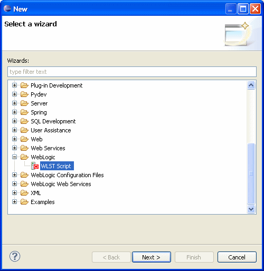Click the Cancel button
Image resolution: width=264 pixels, height=271 pixels.
pos(237,257)
